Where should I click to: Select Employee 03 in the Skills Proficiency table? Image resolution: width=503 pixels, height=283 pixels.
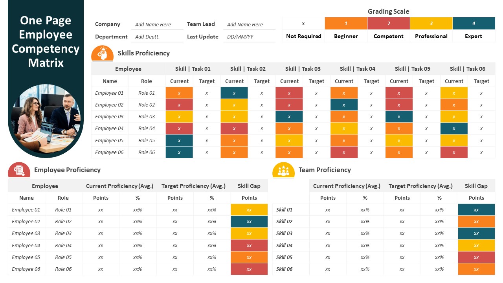tap(109, 117)
